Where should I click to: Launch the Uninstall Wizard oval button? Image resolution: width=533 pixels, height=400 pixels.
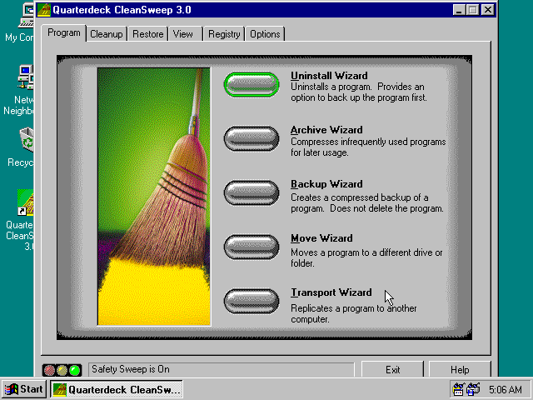point(252,84)
